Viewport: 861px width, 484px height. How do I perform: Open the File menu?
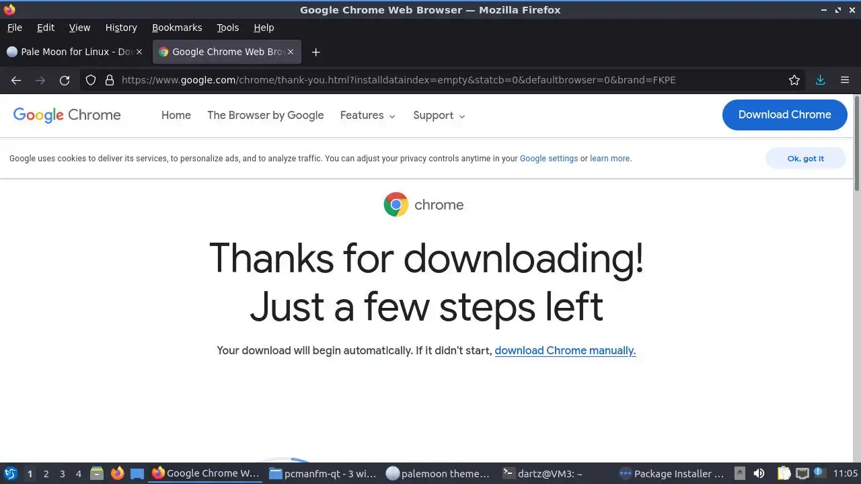click(x=14, y=28)
